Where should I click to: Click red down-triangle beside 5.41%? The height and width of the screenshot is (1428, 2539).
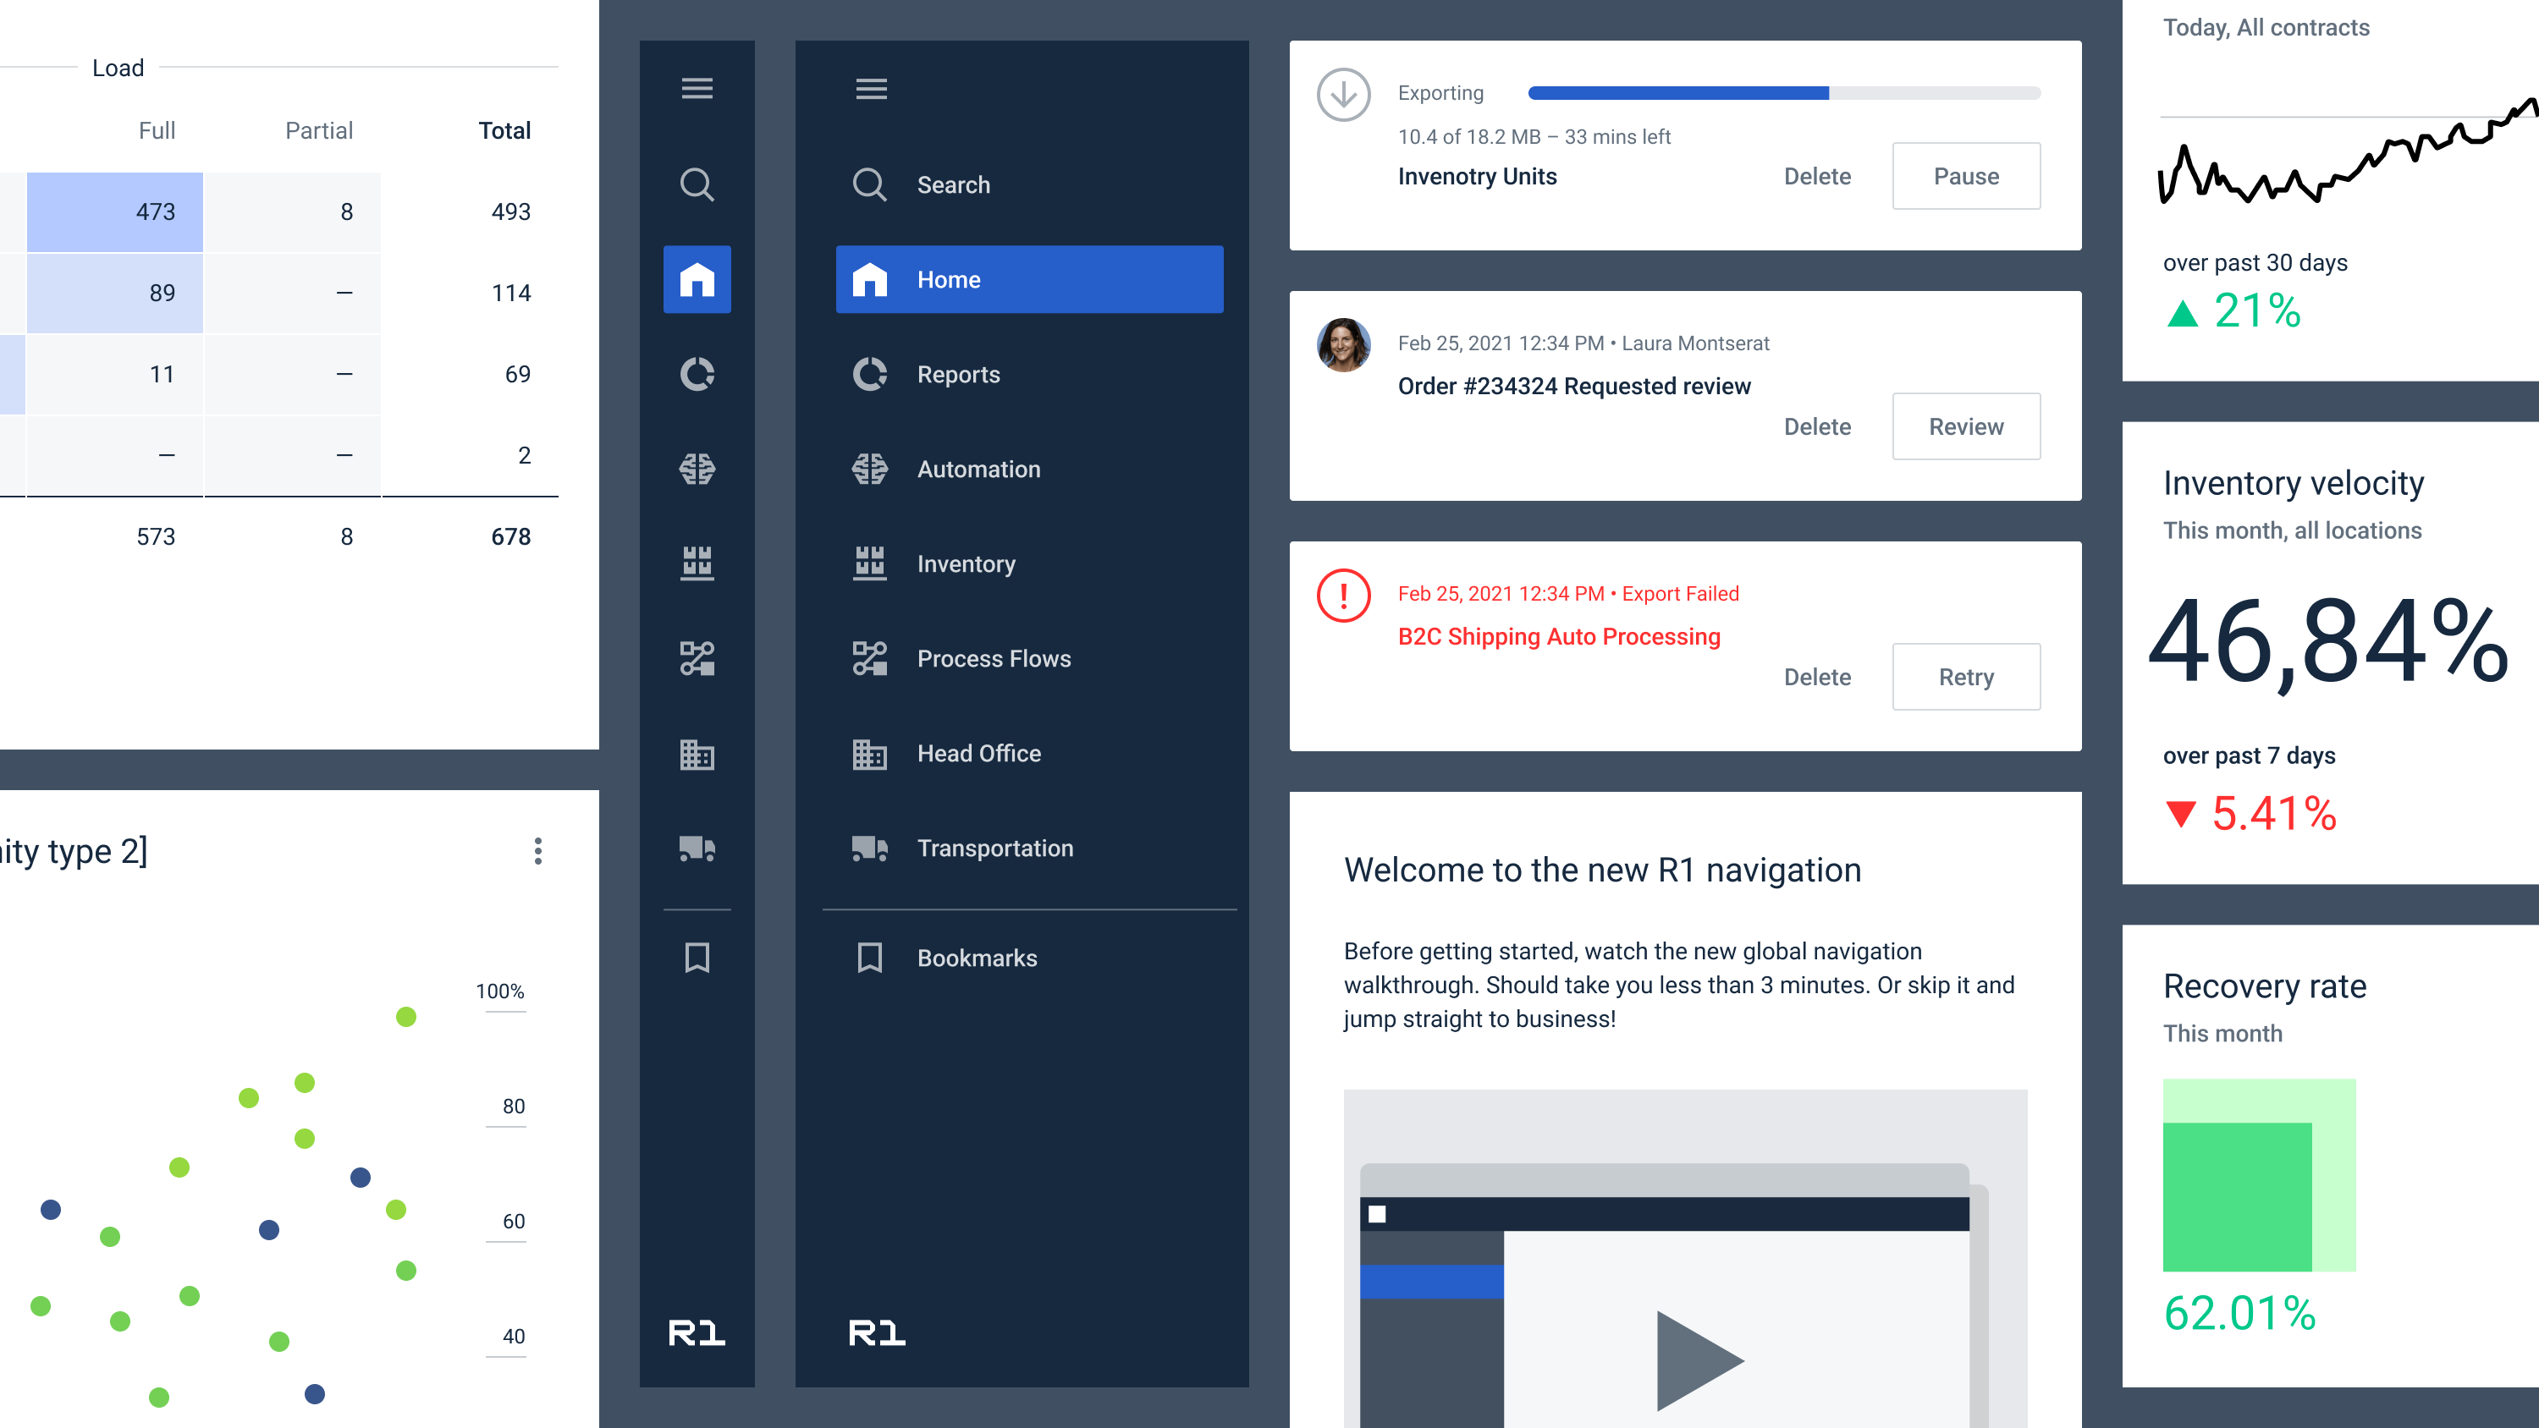coord(2181,814)
